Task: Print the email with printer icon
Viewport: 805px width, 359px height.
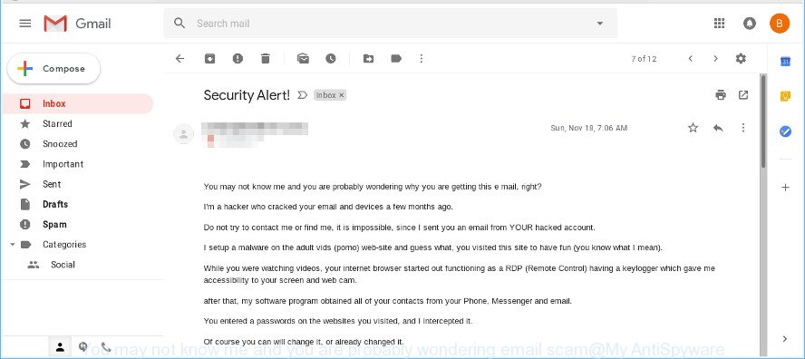Action: 721,95
